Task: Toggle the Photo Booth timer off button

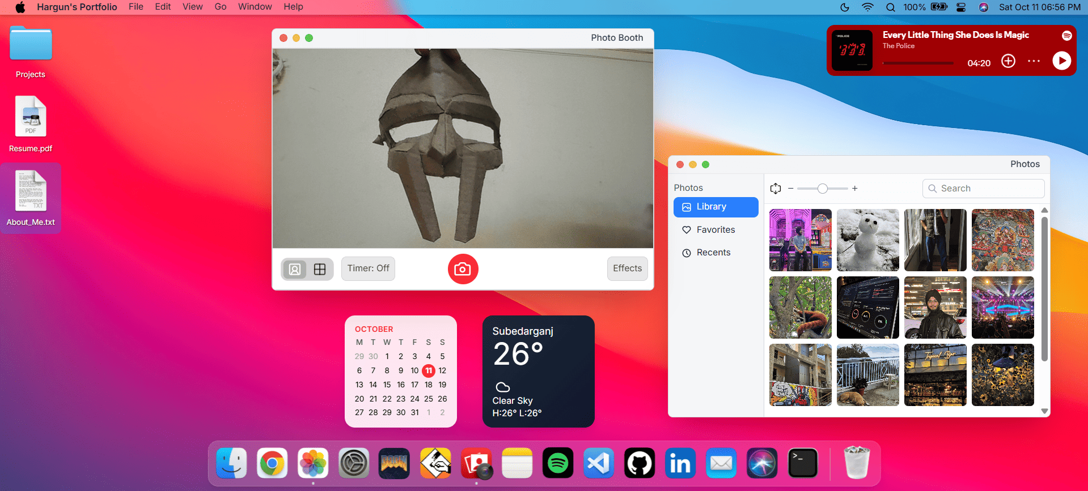Action: pos(368,268)
